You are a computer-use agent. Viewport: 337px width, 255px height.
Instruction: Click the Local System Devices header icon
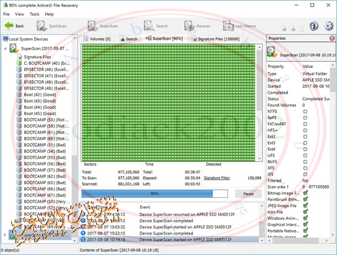5,39
